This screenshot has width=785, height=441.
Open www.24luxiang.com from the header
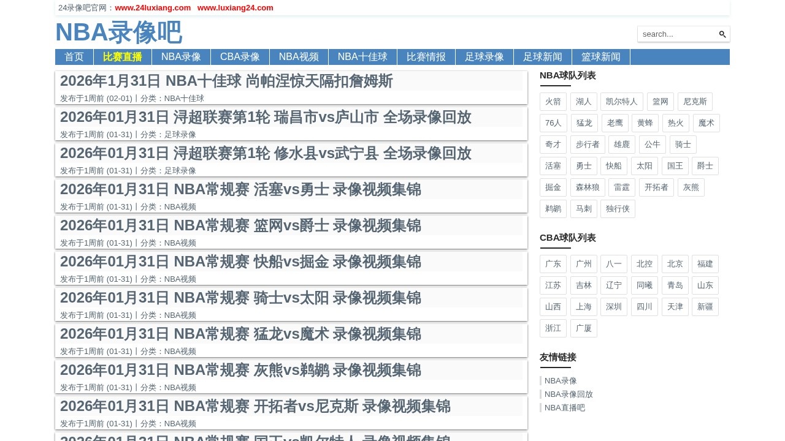coord(152,8)
